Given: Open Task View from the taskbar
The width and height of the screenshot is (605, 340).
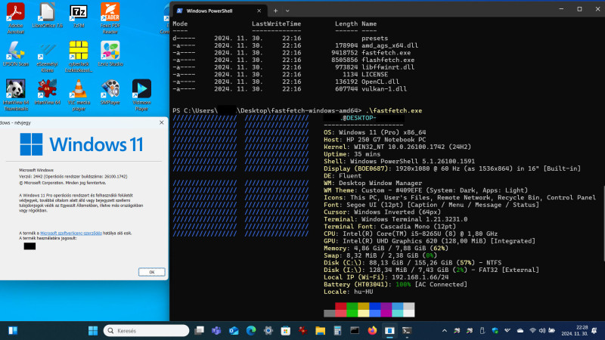Looking at the screenshot, I should click(199, 330).
